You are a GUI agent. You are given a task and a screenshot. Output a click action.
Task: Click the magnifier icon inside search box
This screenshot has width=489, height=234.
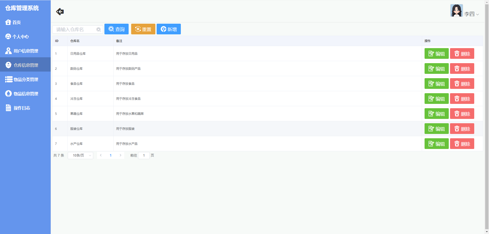(x=99, y=30)
